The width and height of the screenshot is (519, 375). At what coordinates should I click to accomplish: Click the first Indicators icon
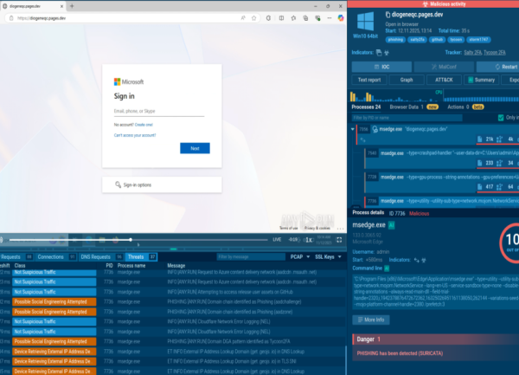coord(379,52)
